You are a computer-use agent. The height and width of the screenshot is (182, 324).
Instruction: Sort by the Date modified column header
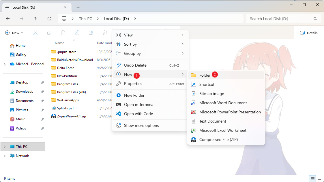104,43
